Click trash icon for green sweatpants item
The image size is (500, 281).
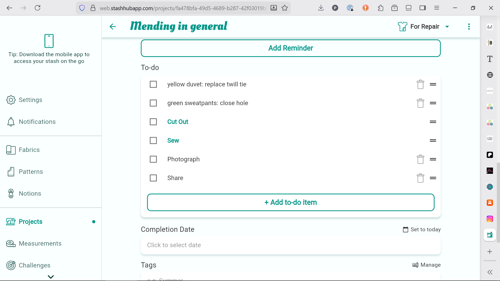pos(420,103)
